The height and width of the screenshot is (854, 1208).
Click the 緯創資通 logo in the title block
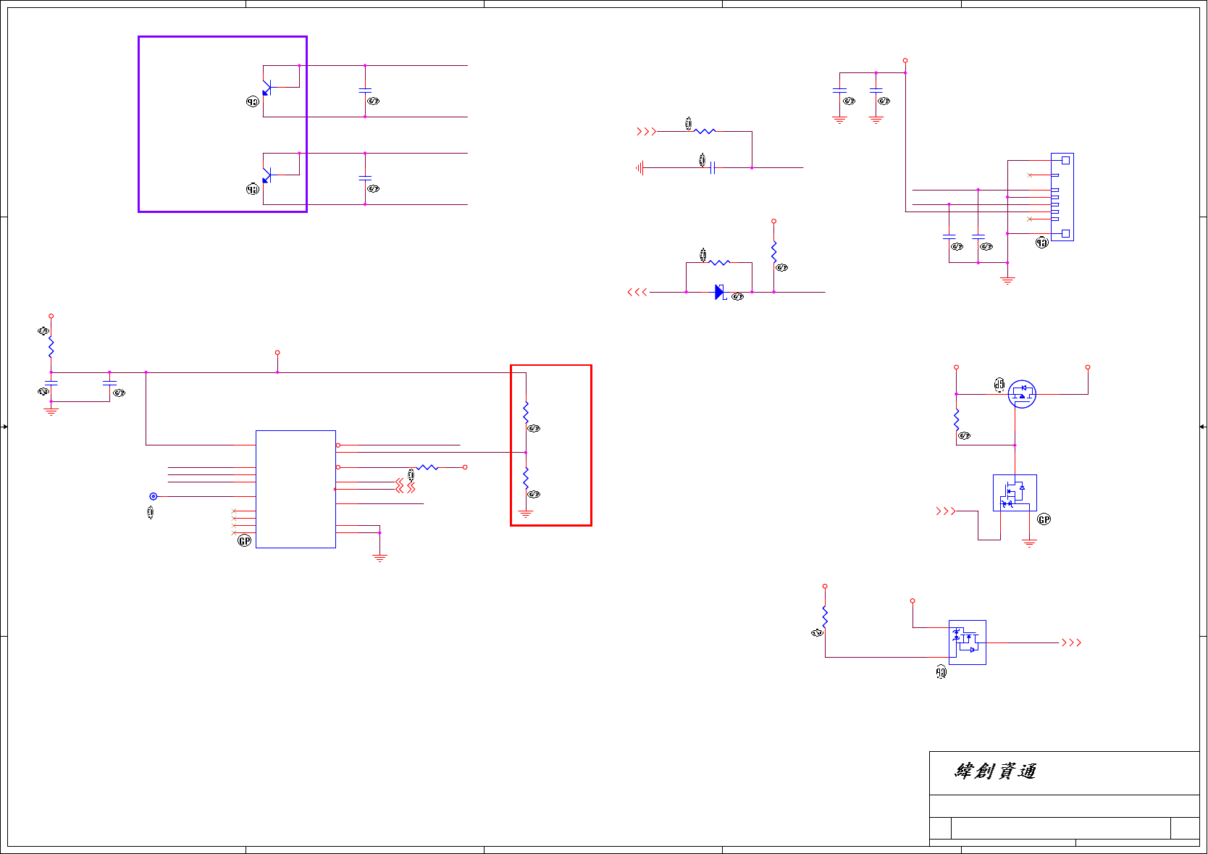point(996,771)
